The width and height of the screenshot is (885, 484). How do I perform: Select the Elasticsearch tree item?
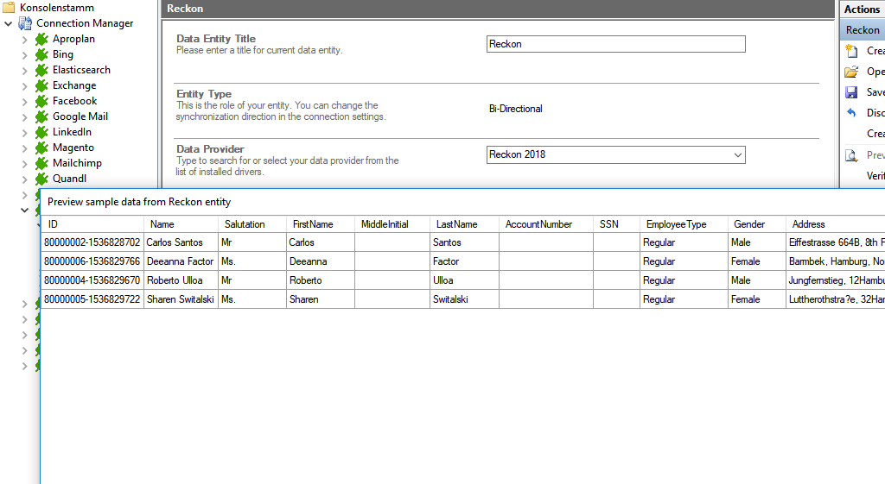81,70
